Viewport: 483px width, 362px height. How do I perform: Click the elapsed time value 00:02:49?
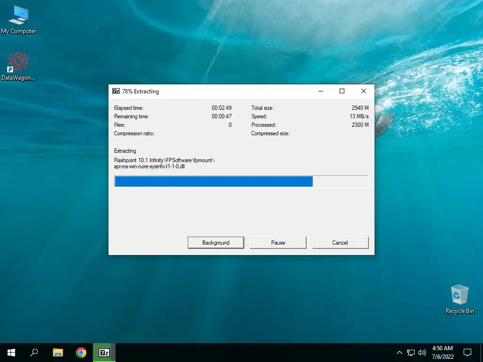(x=222, y=108)
